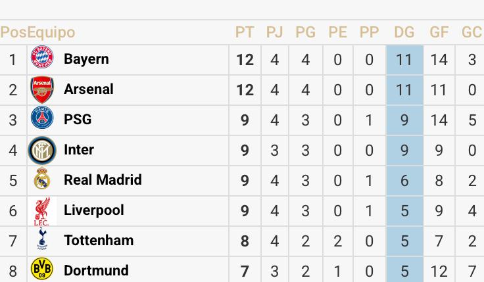The image size is (484, 282).
Task: Sort table by DG column header
Action: [404, 32]
